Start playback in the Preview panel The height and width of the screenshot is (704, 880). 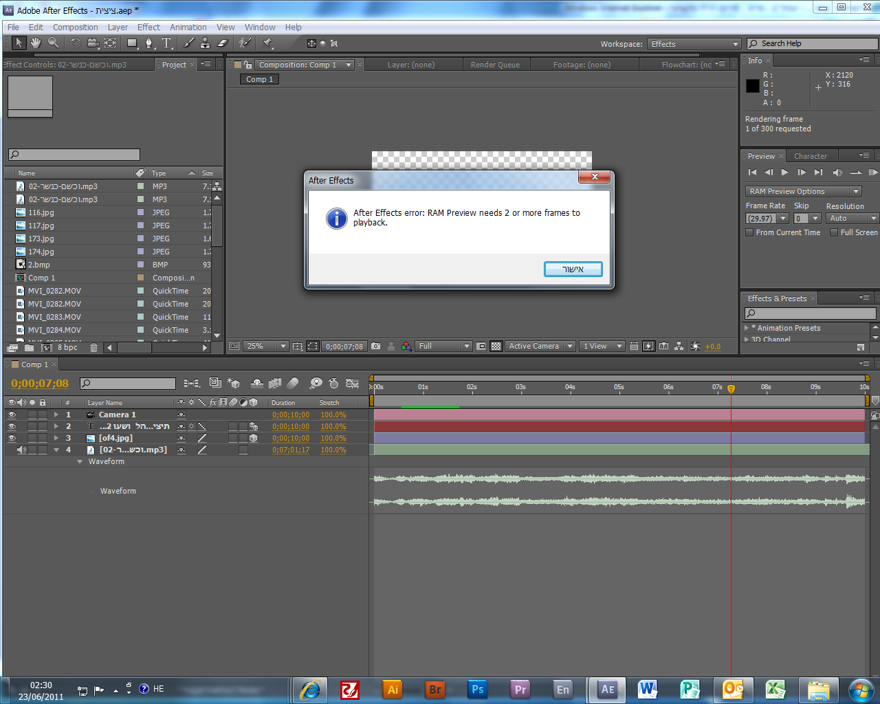(785, 173)
